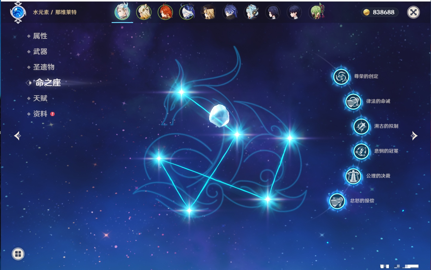
Task: Open 悲悯的冠冕 constellation icon
Action: [x=361, y=151]
